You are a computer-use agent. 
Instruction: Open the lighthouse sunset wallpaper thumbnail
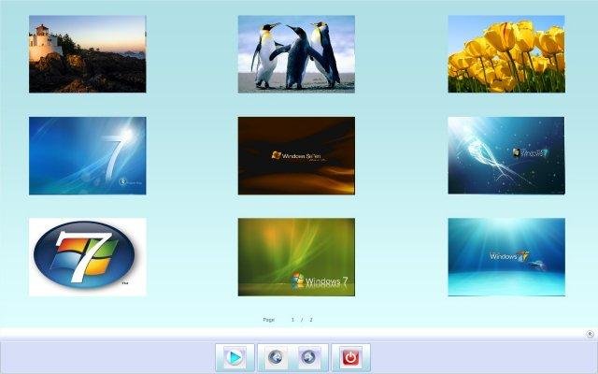(87, 54)
